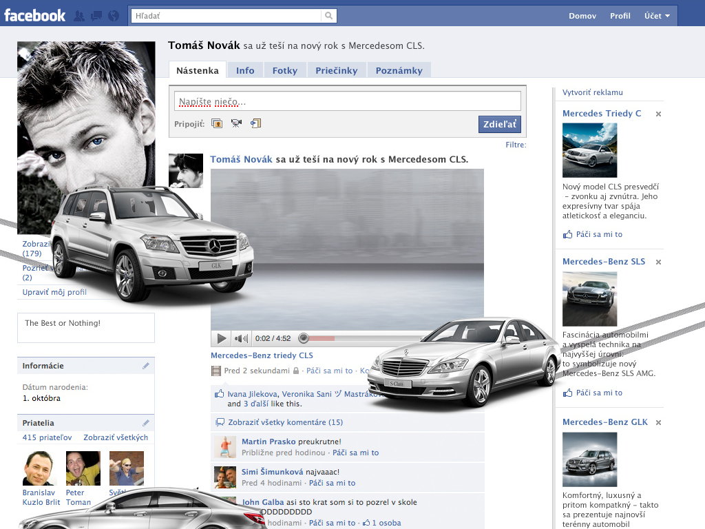Click in the Hľadať search field
Screen dimensions: 705x529
(x=226, y=16)
